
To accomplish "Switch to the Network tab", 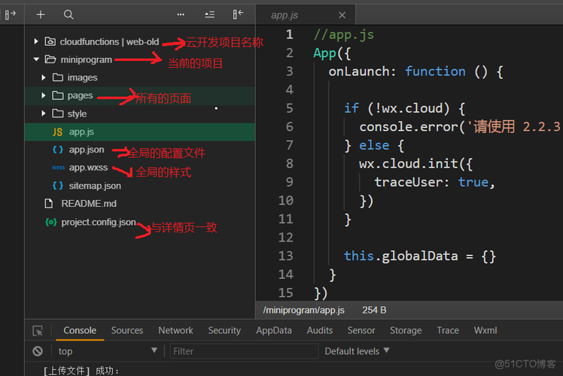I will tap(175, 330).
